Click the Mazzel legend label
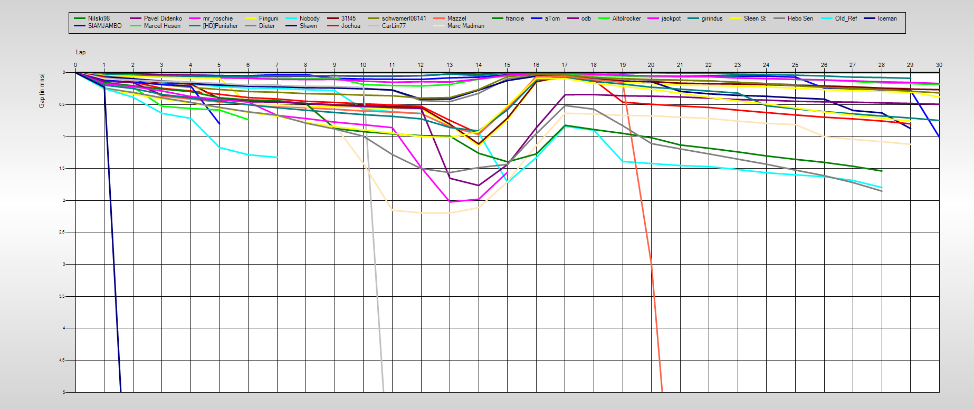 coord(456,18)
